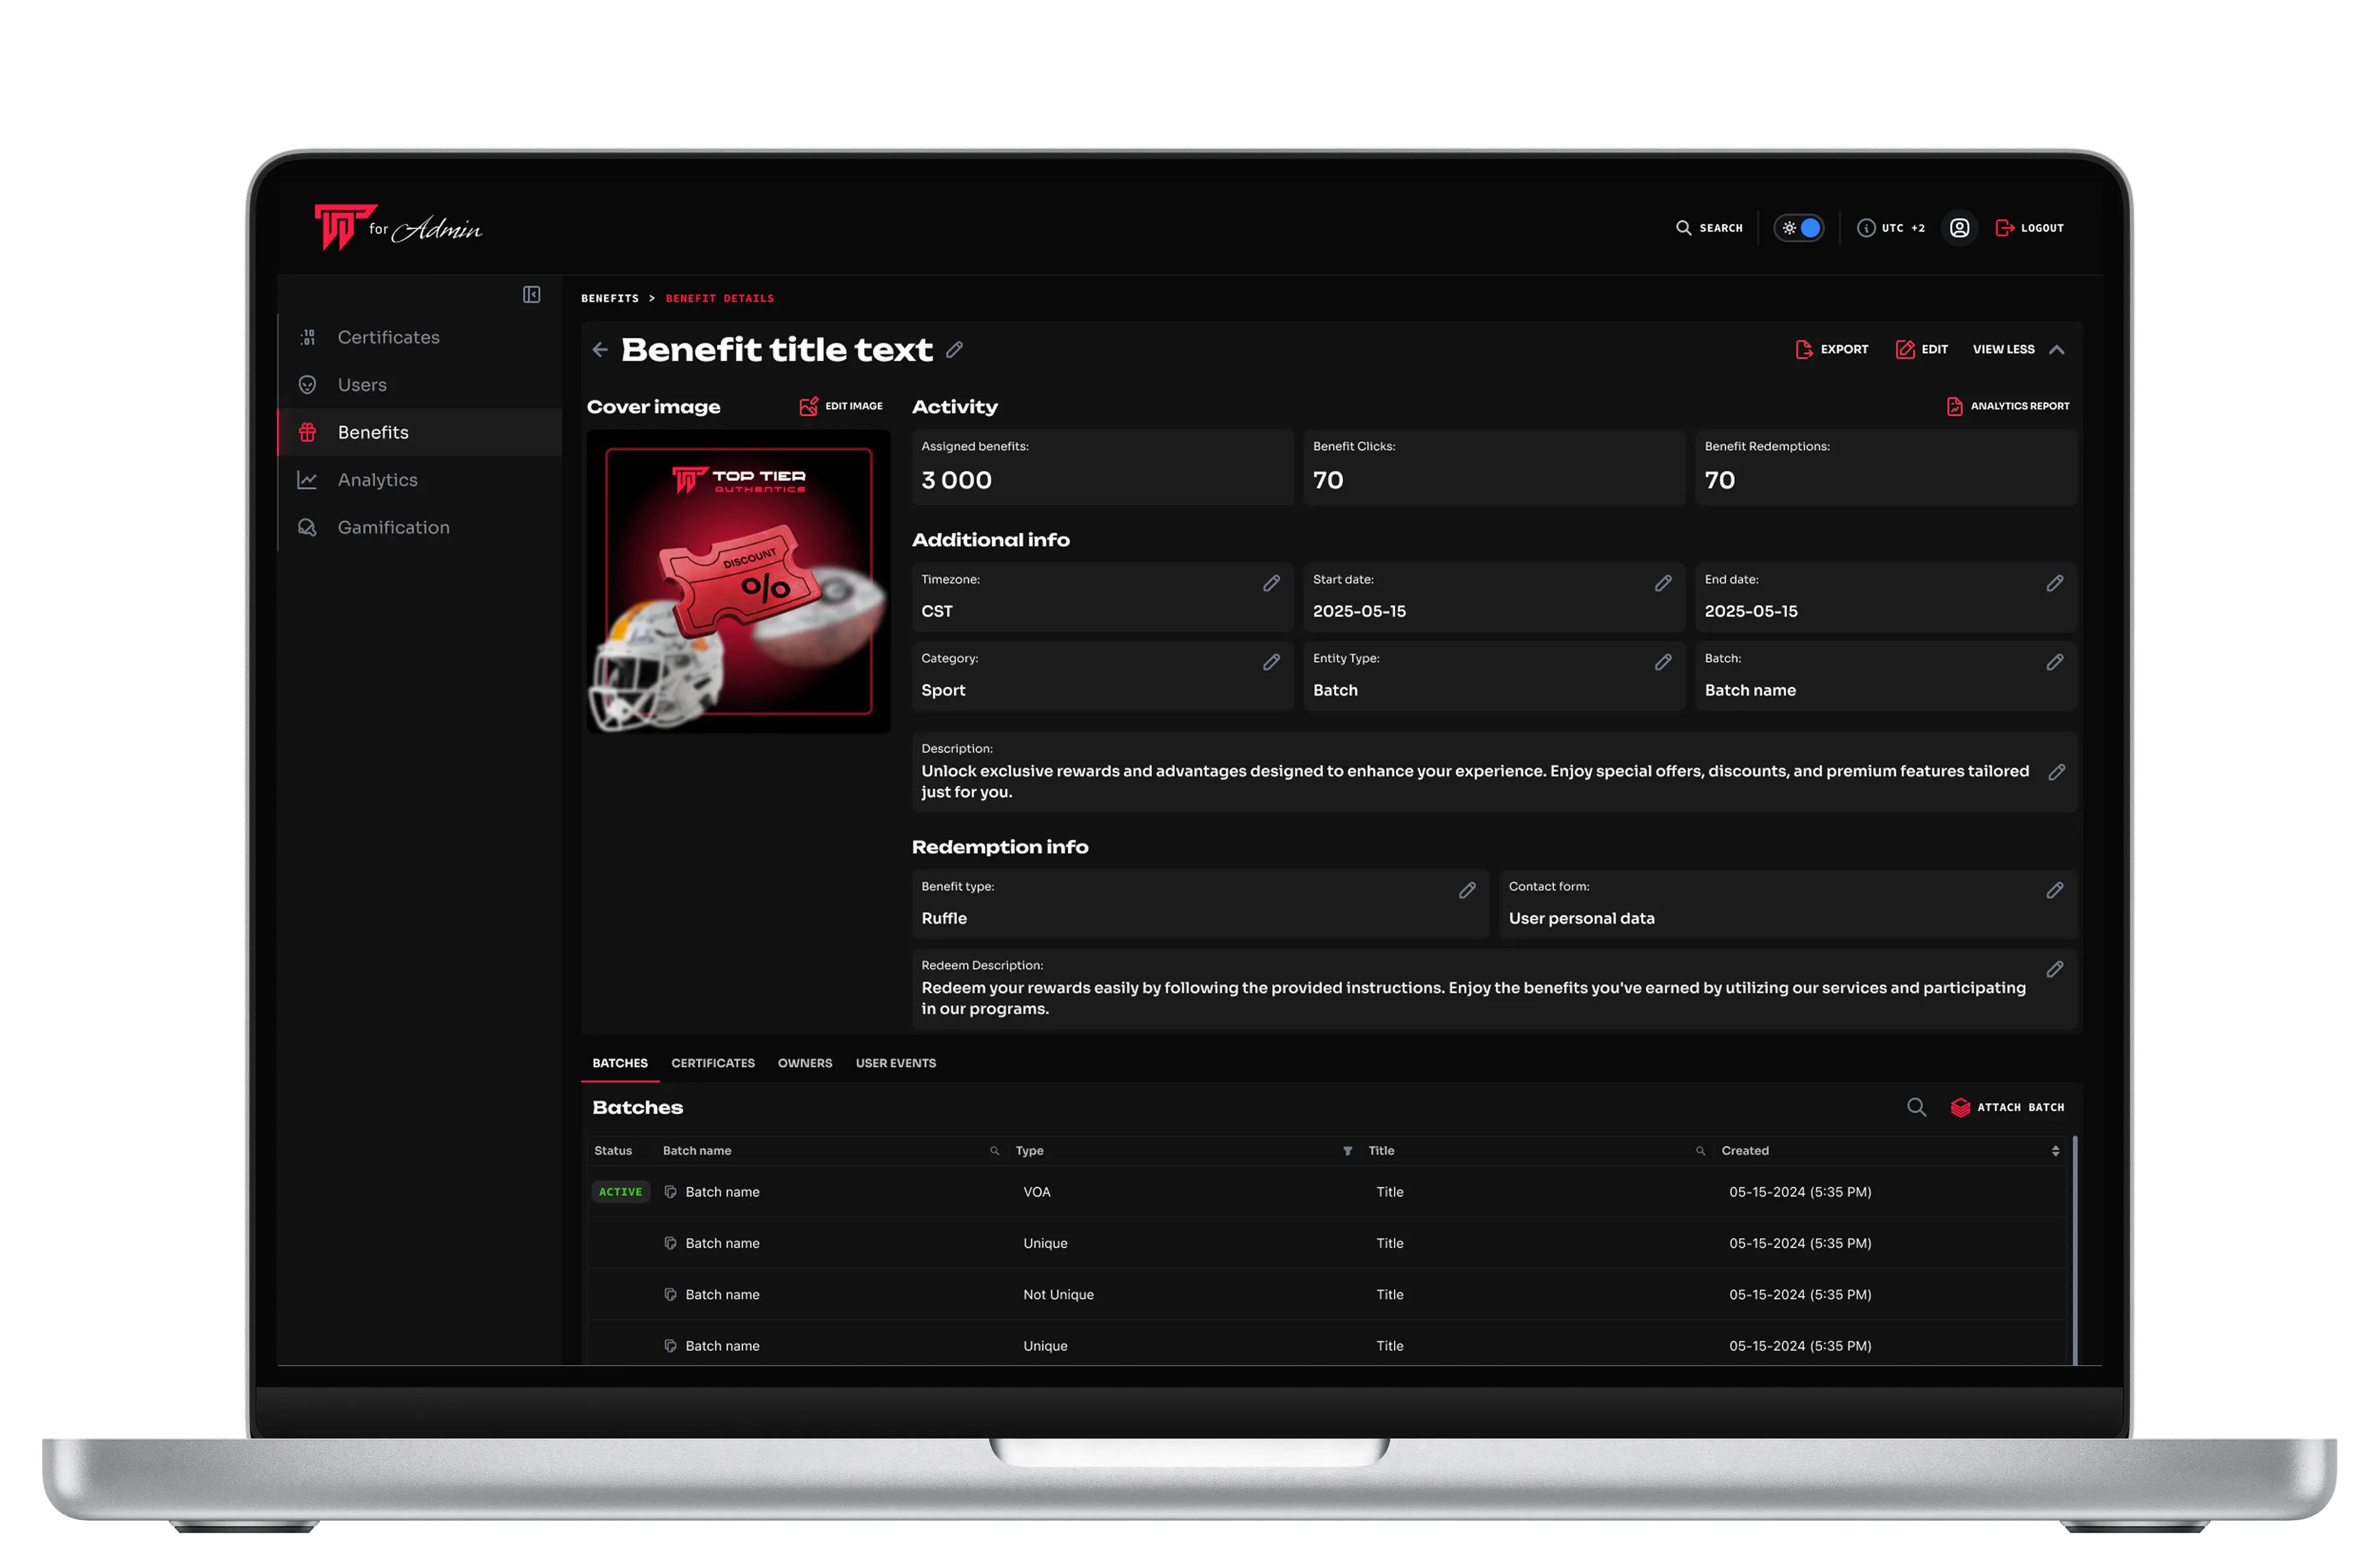Click the Attach Batch button

pos(2007,1107)
